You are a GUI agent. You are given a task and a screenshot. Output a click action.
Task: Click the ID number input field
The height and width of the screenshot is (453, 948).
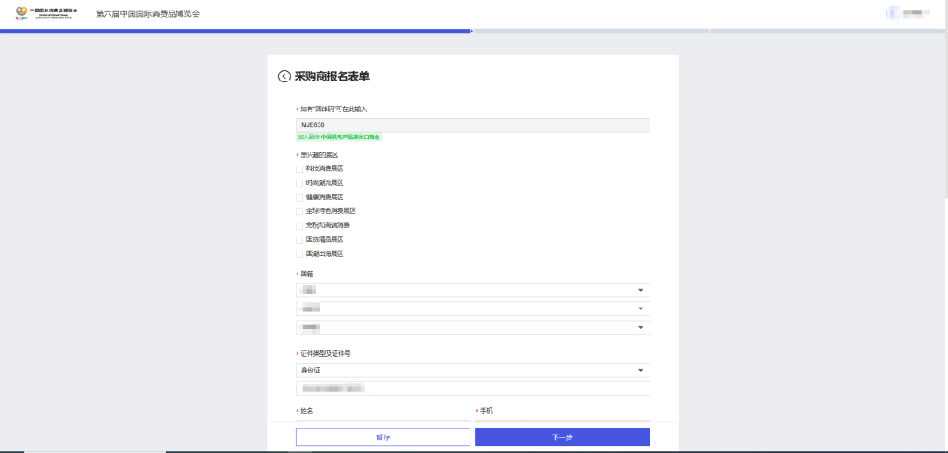472,388
